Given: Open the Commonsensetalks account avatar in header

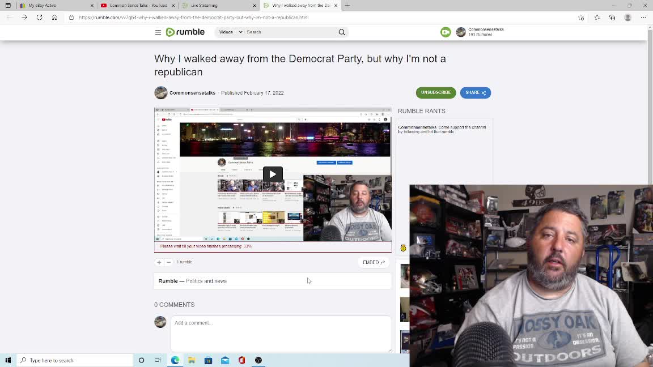Looking at the screenshot, I should click(461, 32).
